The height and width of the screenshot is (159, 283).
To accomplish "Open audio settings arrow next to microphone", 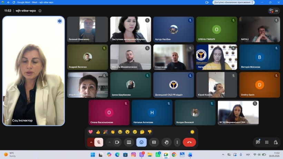I will pyautogui.click(x=91, y=142).
